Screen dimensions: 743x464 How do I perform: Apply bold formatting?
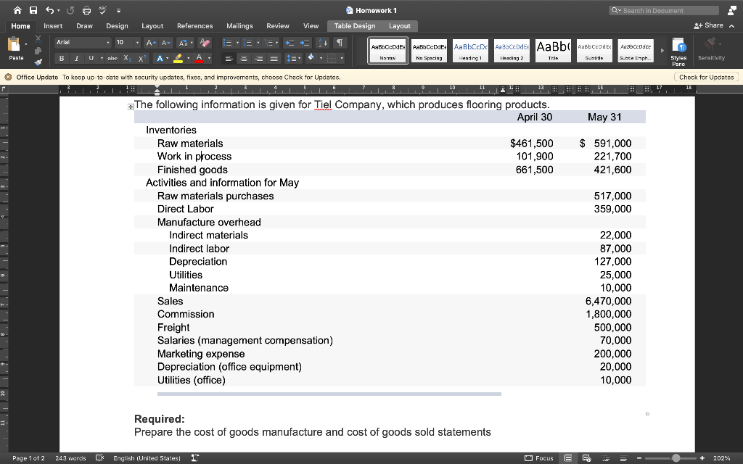coord(62,59)
